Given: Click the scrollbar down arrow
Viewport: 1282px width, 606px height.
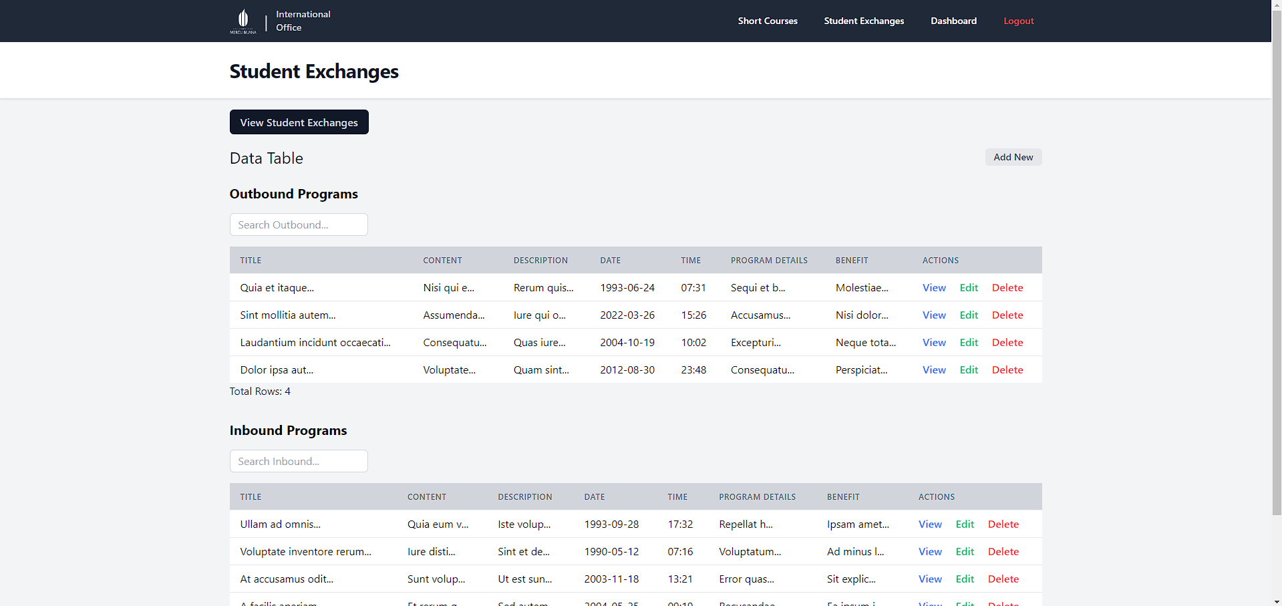Looking at the screenshot, I should (1277, 601).
